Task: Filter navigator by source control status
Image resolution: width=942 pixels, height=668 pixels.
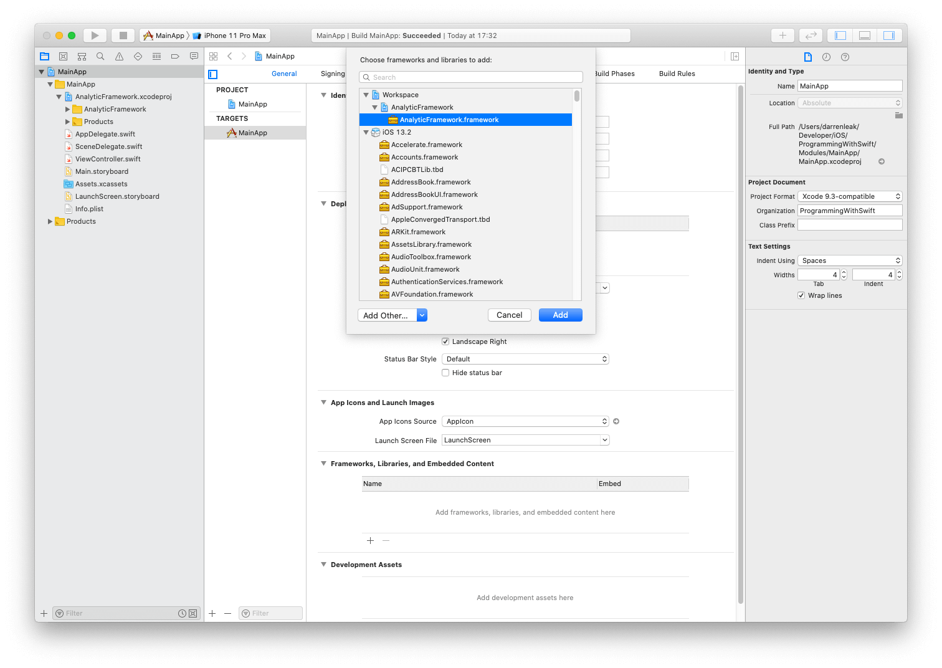Action: (193, 613)
